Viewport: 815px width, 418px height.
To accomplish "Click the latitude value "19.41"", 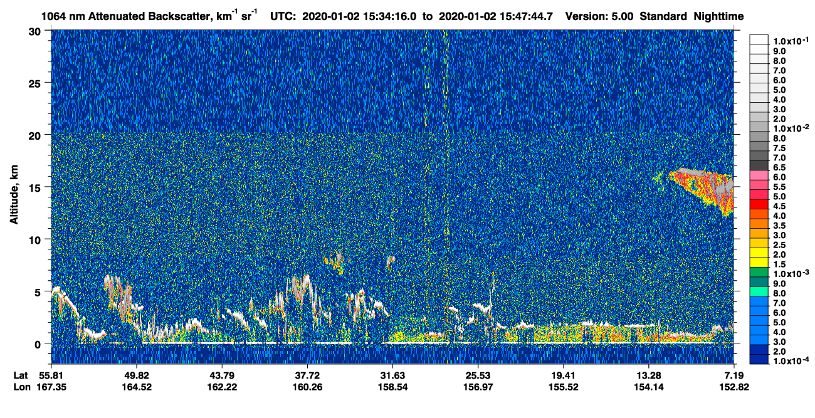I will click(563, 375).
